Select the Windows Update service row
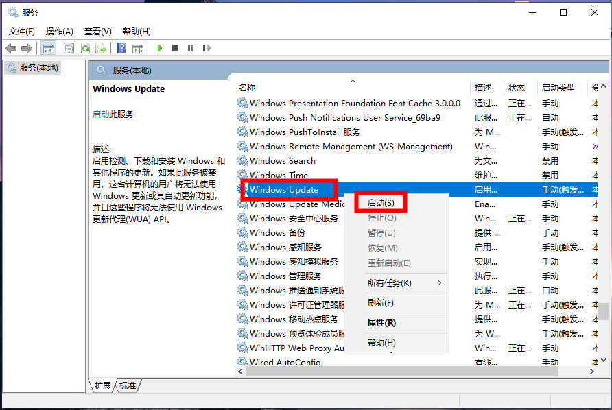The height and width of the screenshot is (410, 612). point(417,190)
